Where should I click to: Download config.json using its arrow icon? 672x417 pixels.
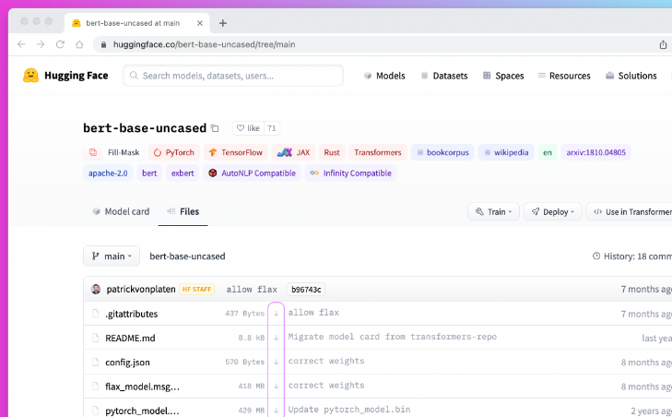pyautogui.click(x=277, y=362)
